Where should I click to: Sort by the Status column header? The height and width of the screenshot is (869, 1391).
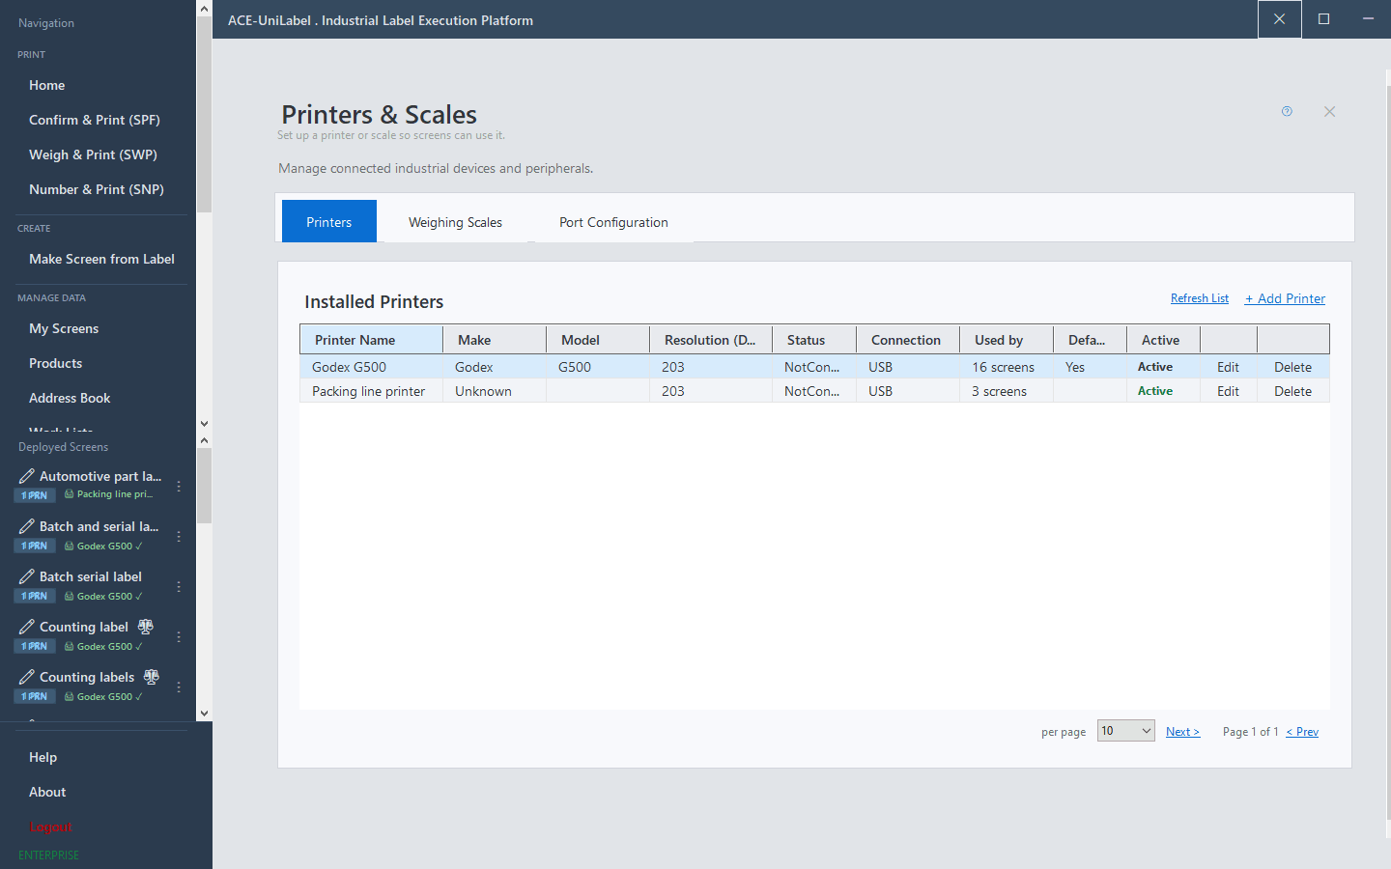pos(814,340)
